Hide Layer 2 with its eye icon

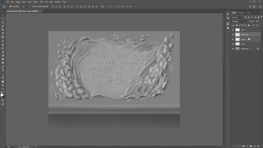(x=233, y=44)
